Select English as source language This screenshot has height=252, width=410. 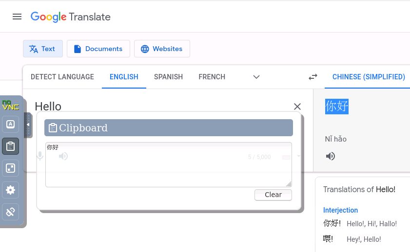(124, 77)
